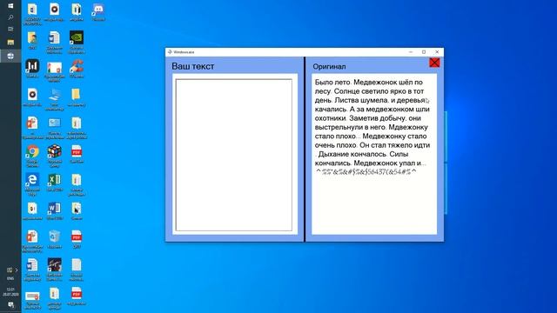Open the Discord desktop shortcut
Viewport: 557px width, 313px height.
pyautogui.click(x=98, y=12)
